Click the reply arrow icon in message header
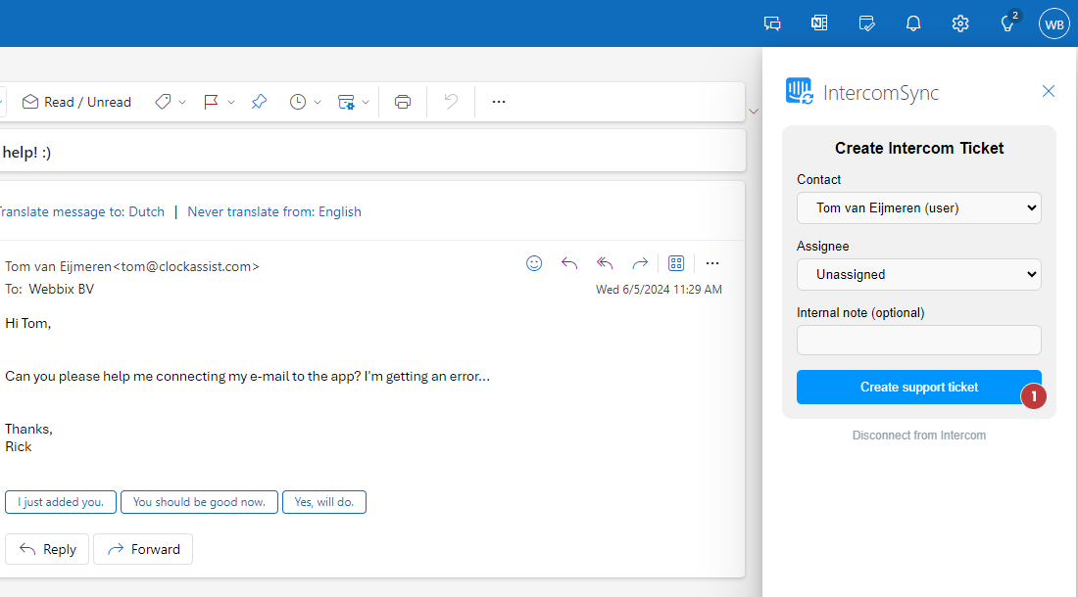Image resolution: width=1078 pixels, height=597 pixels. pyautogui.click(x=569, y=263)
